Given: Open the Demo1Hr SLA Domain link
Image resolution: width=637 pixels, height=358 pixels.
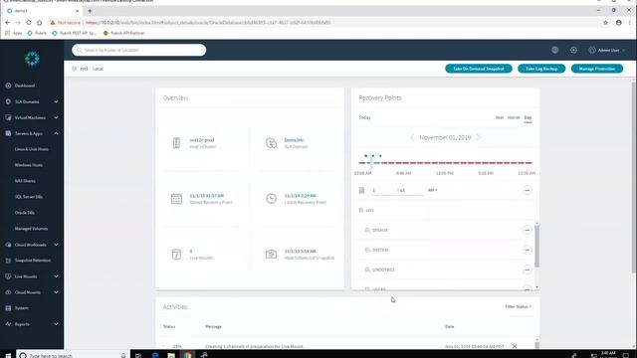Looking at the screenshot, I should click(294, 140).
